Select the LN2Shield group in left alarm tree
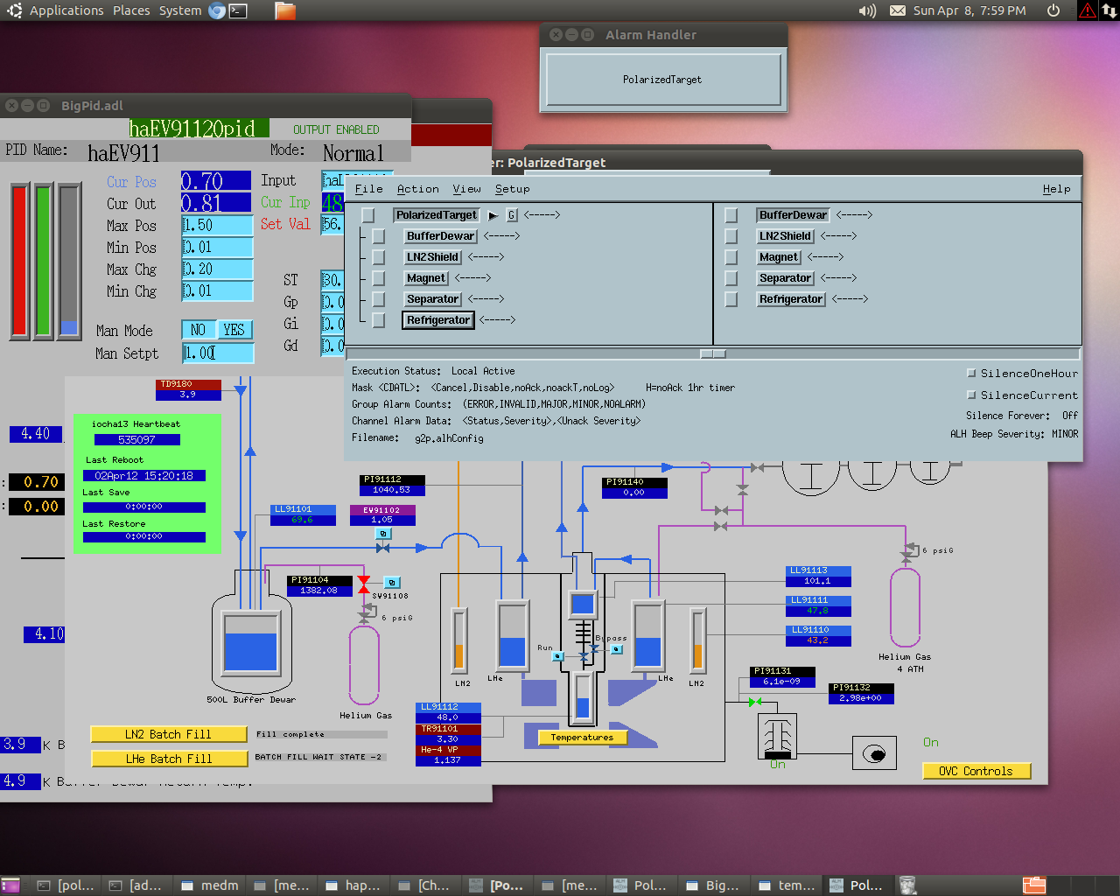Screen dimensions: 1120x896 (432, 257)
